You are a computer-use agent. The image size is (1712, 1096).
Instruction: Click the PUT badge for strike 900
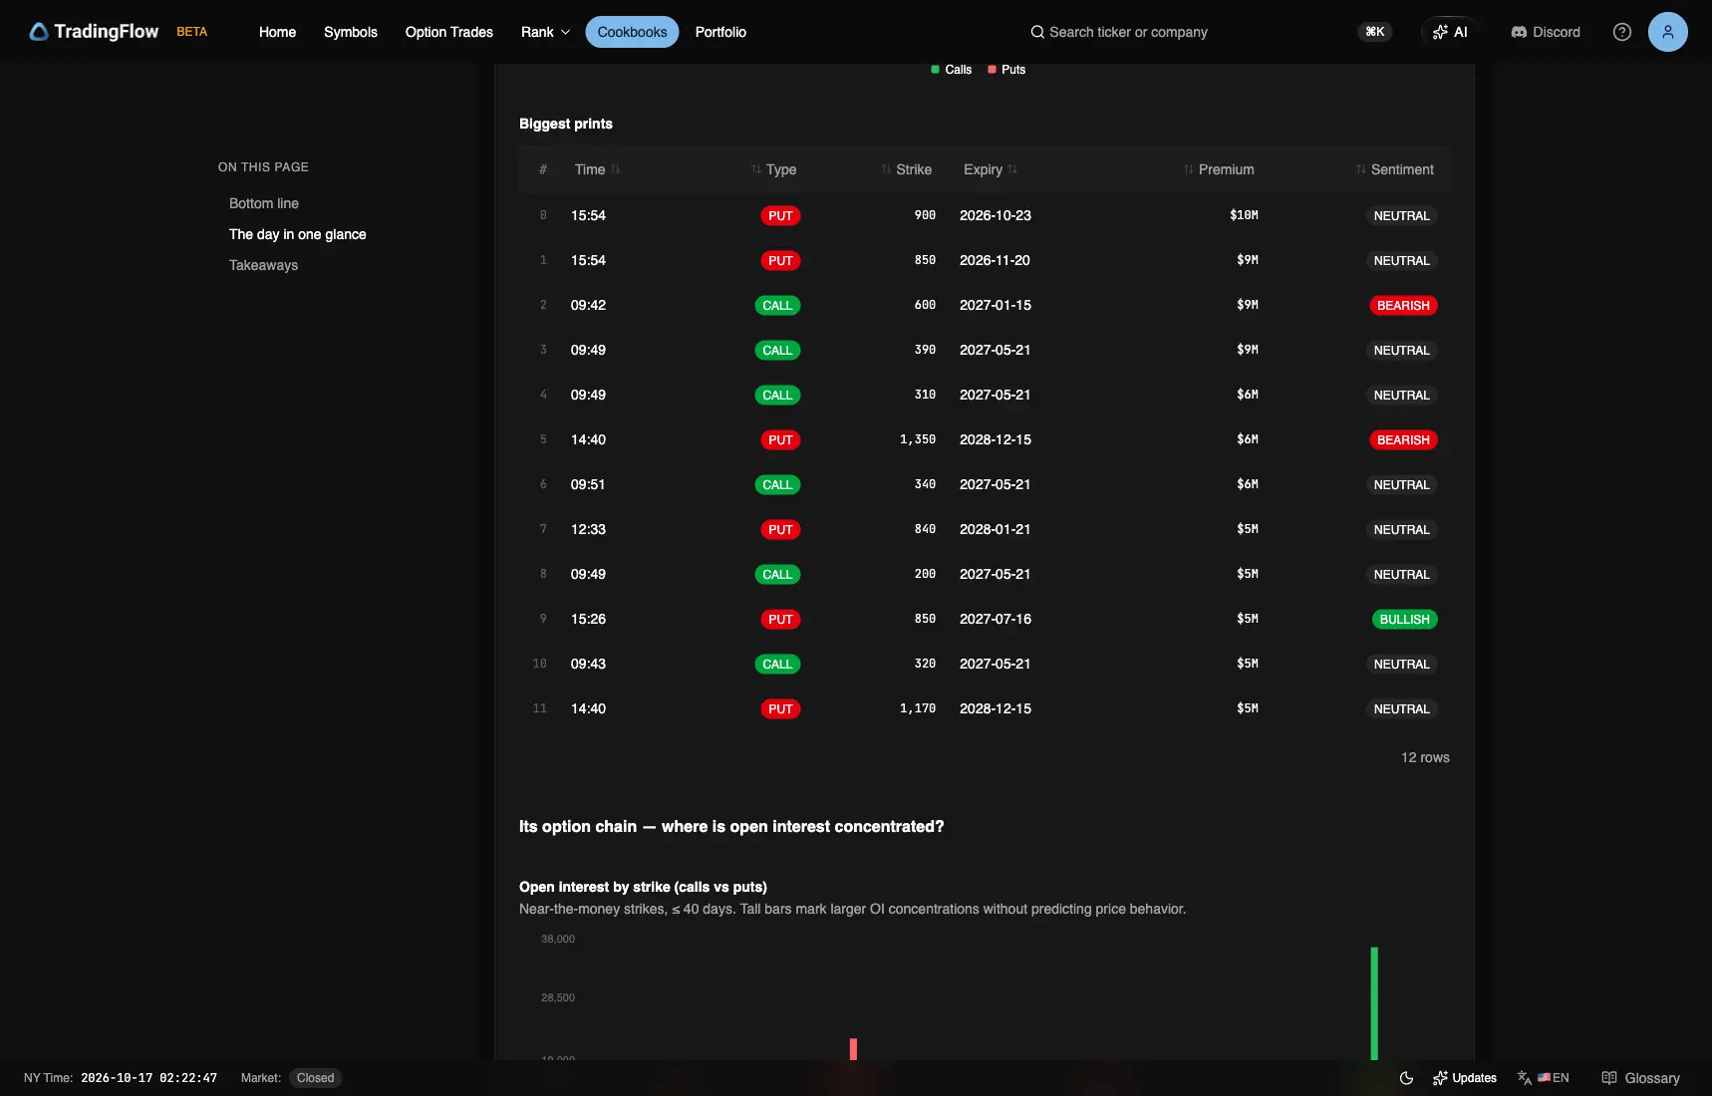780,216
